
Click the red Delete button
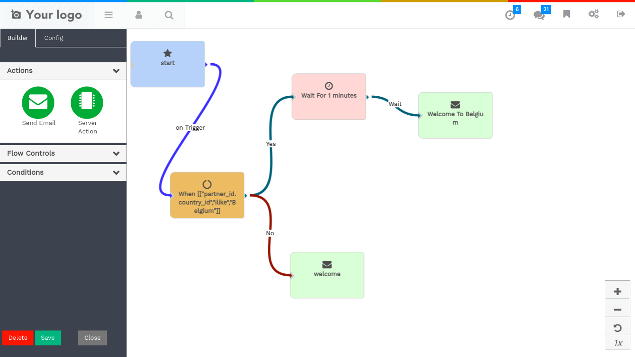(18, 338)
